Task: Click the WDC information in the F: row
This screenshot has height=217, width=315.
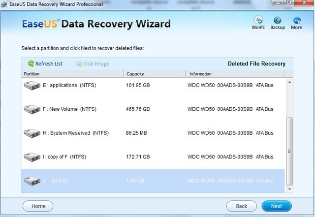Action: [x=230, y=109]
